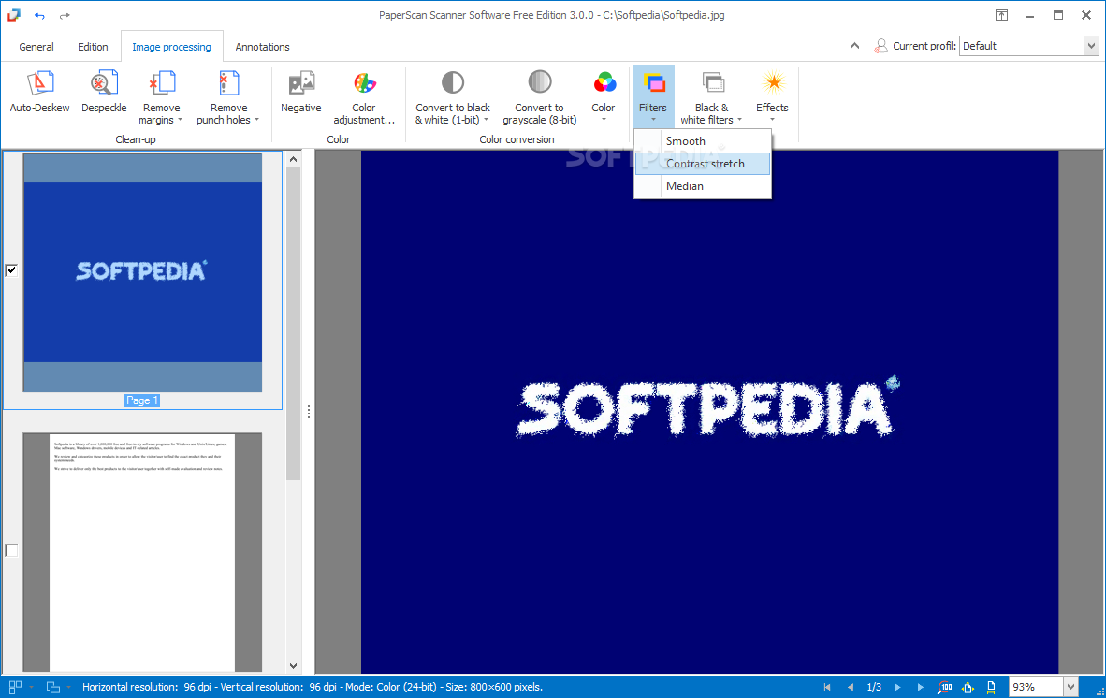Expand the Current profil Default dropdown

tap(1091, 46)
